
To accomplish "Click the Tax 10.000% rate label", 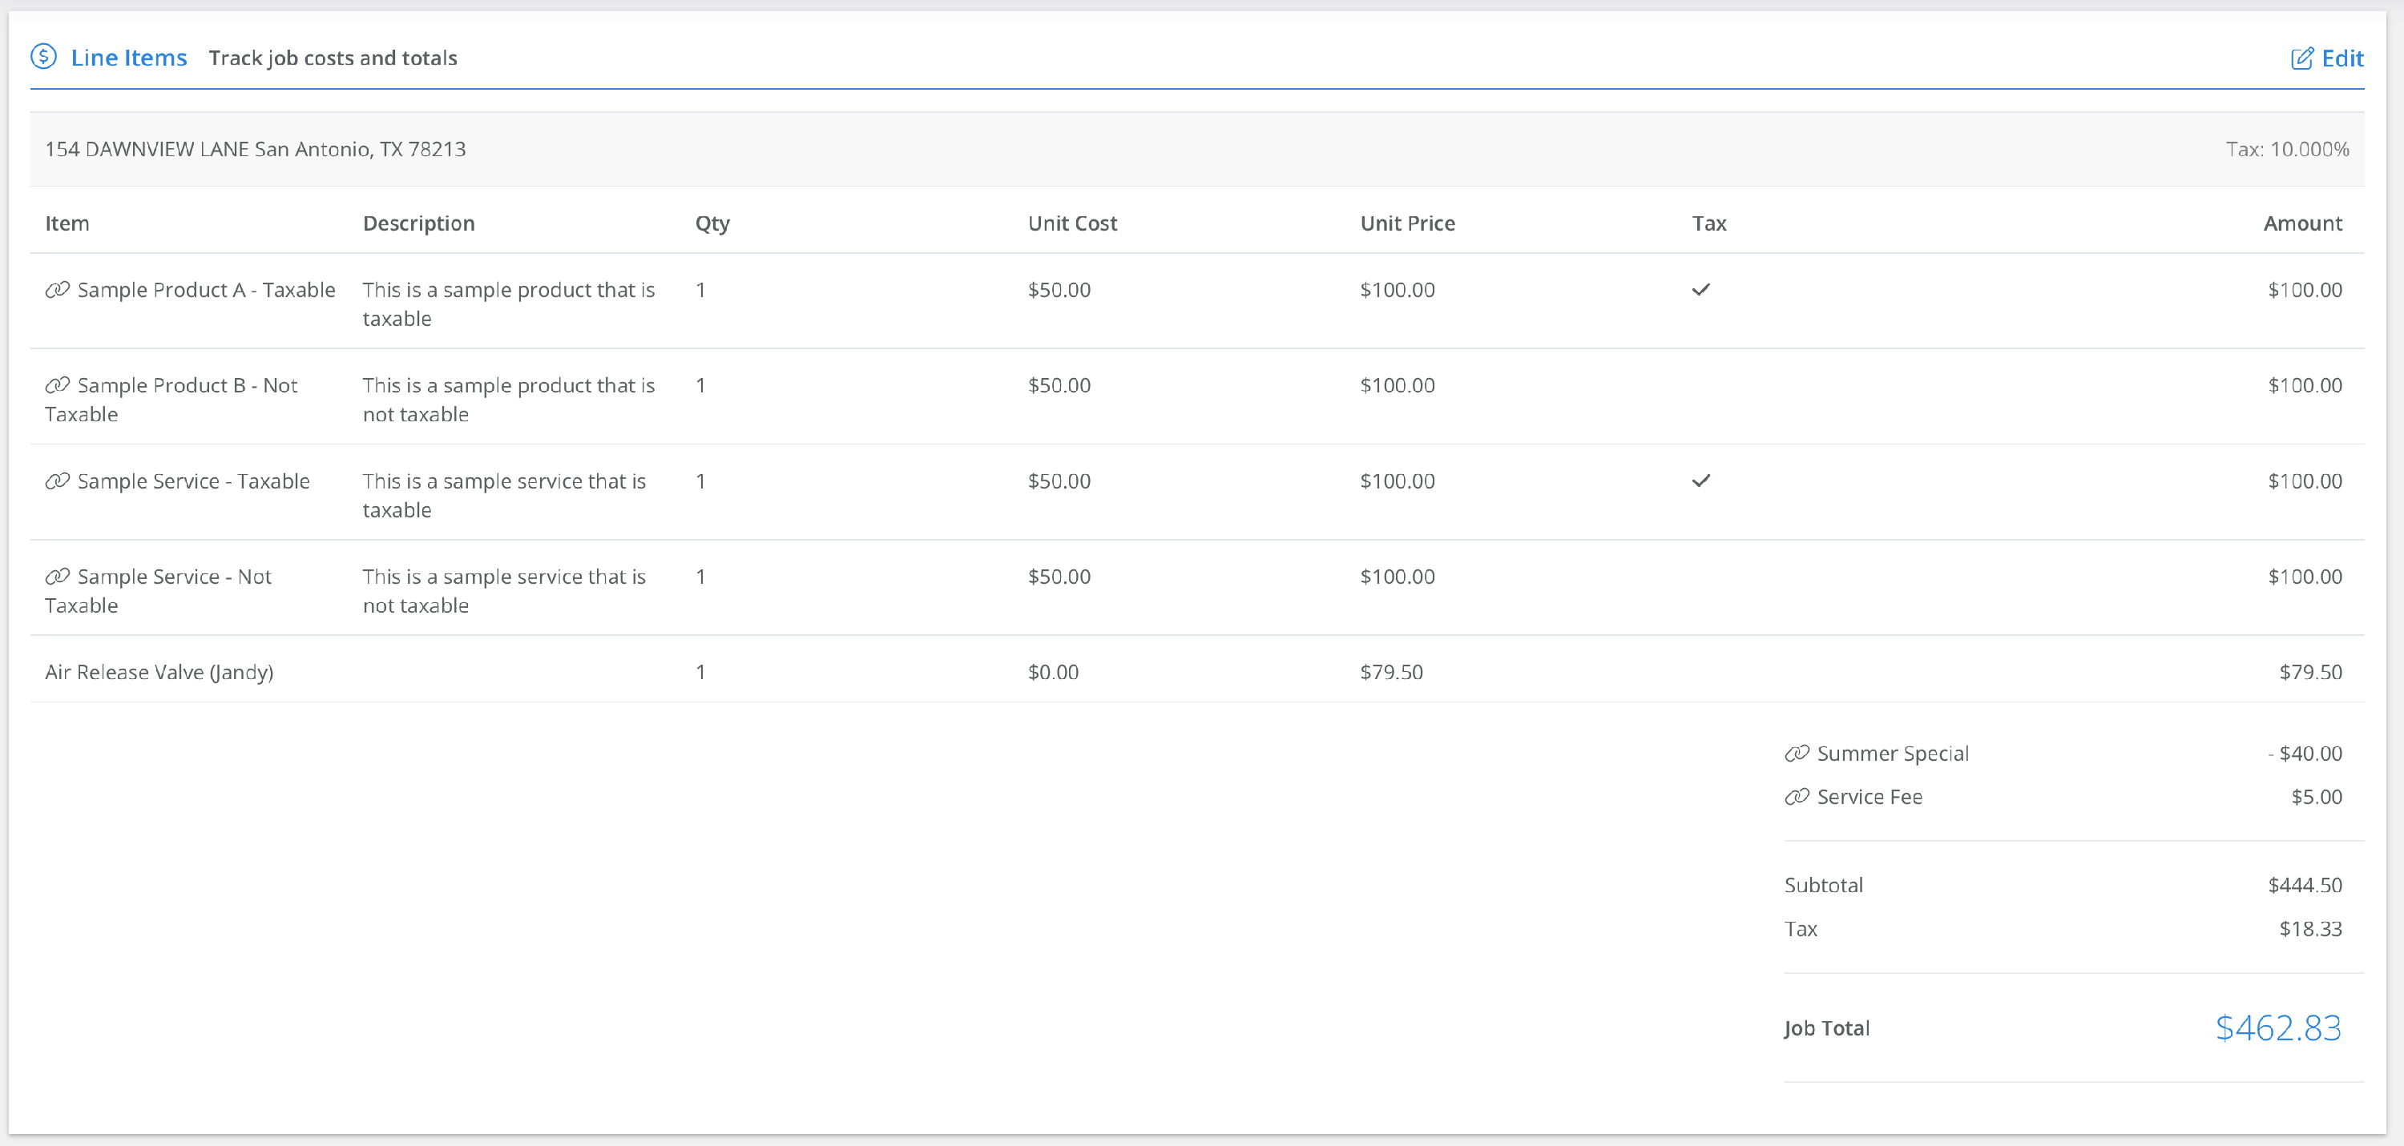I will pos(2286,149).
